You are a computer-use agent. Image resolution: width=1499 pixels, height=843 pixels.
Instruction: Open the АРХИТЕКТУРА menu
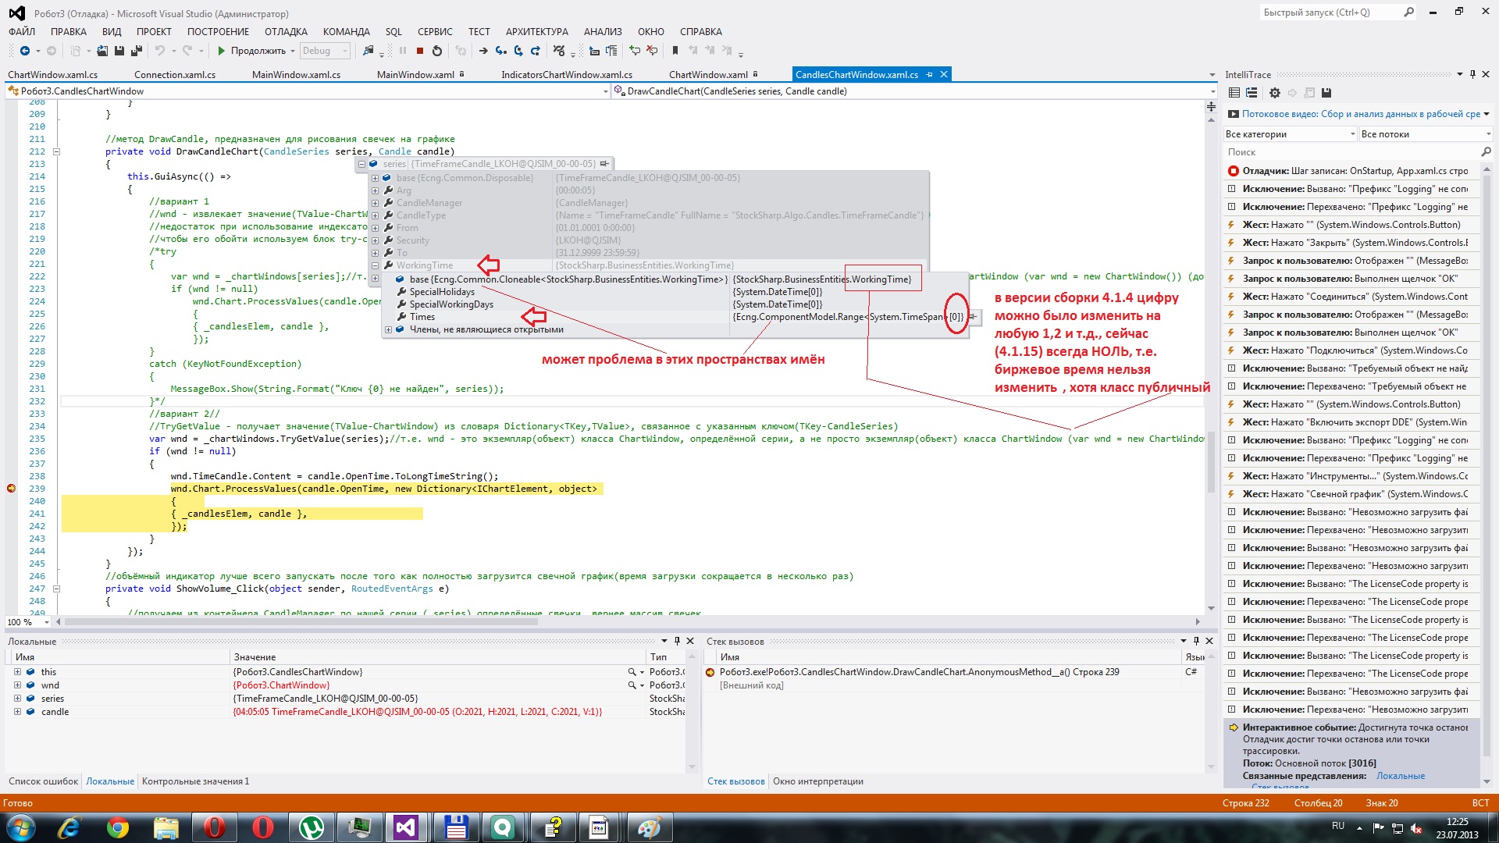pos(537,32)
